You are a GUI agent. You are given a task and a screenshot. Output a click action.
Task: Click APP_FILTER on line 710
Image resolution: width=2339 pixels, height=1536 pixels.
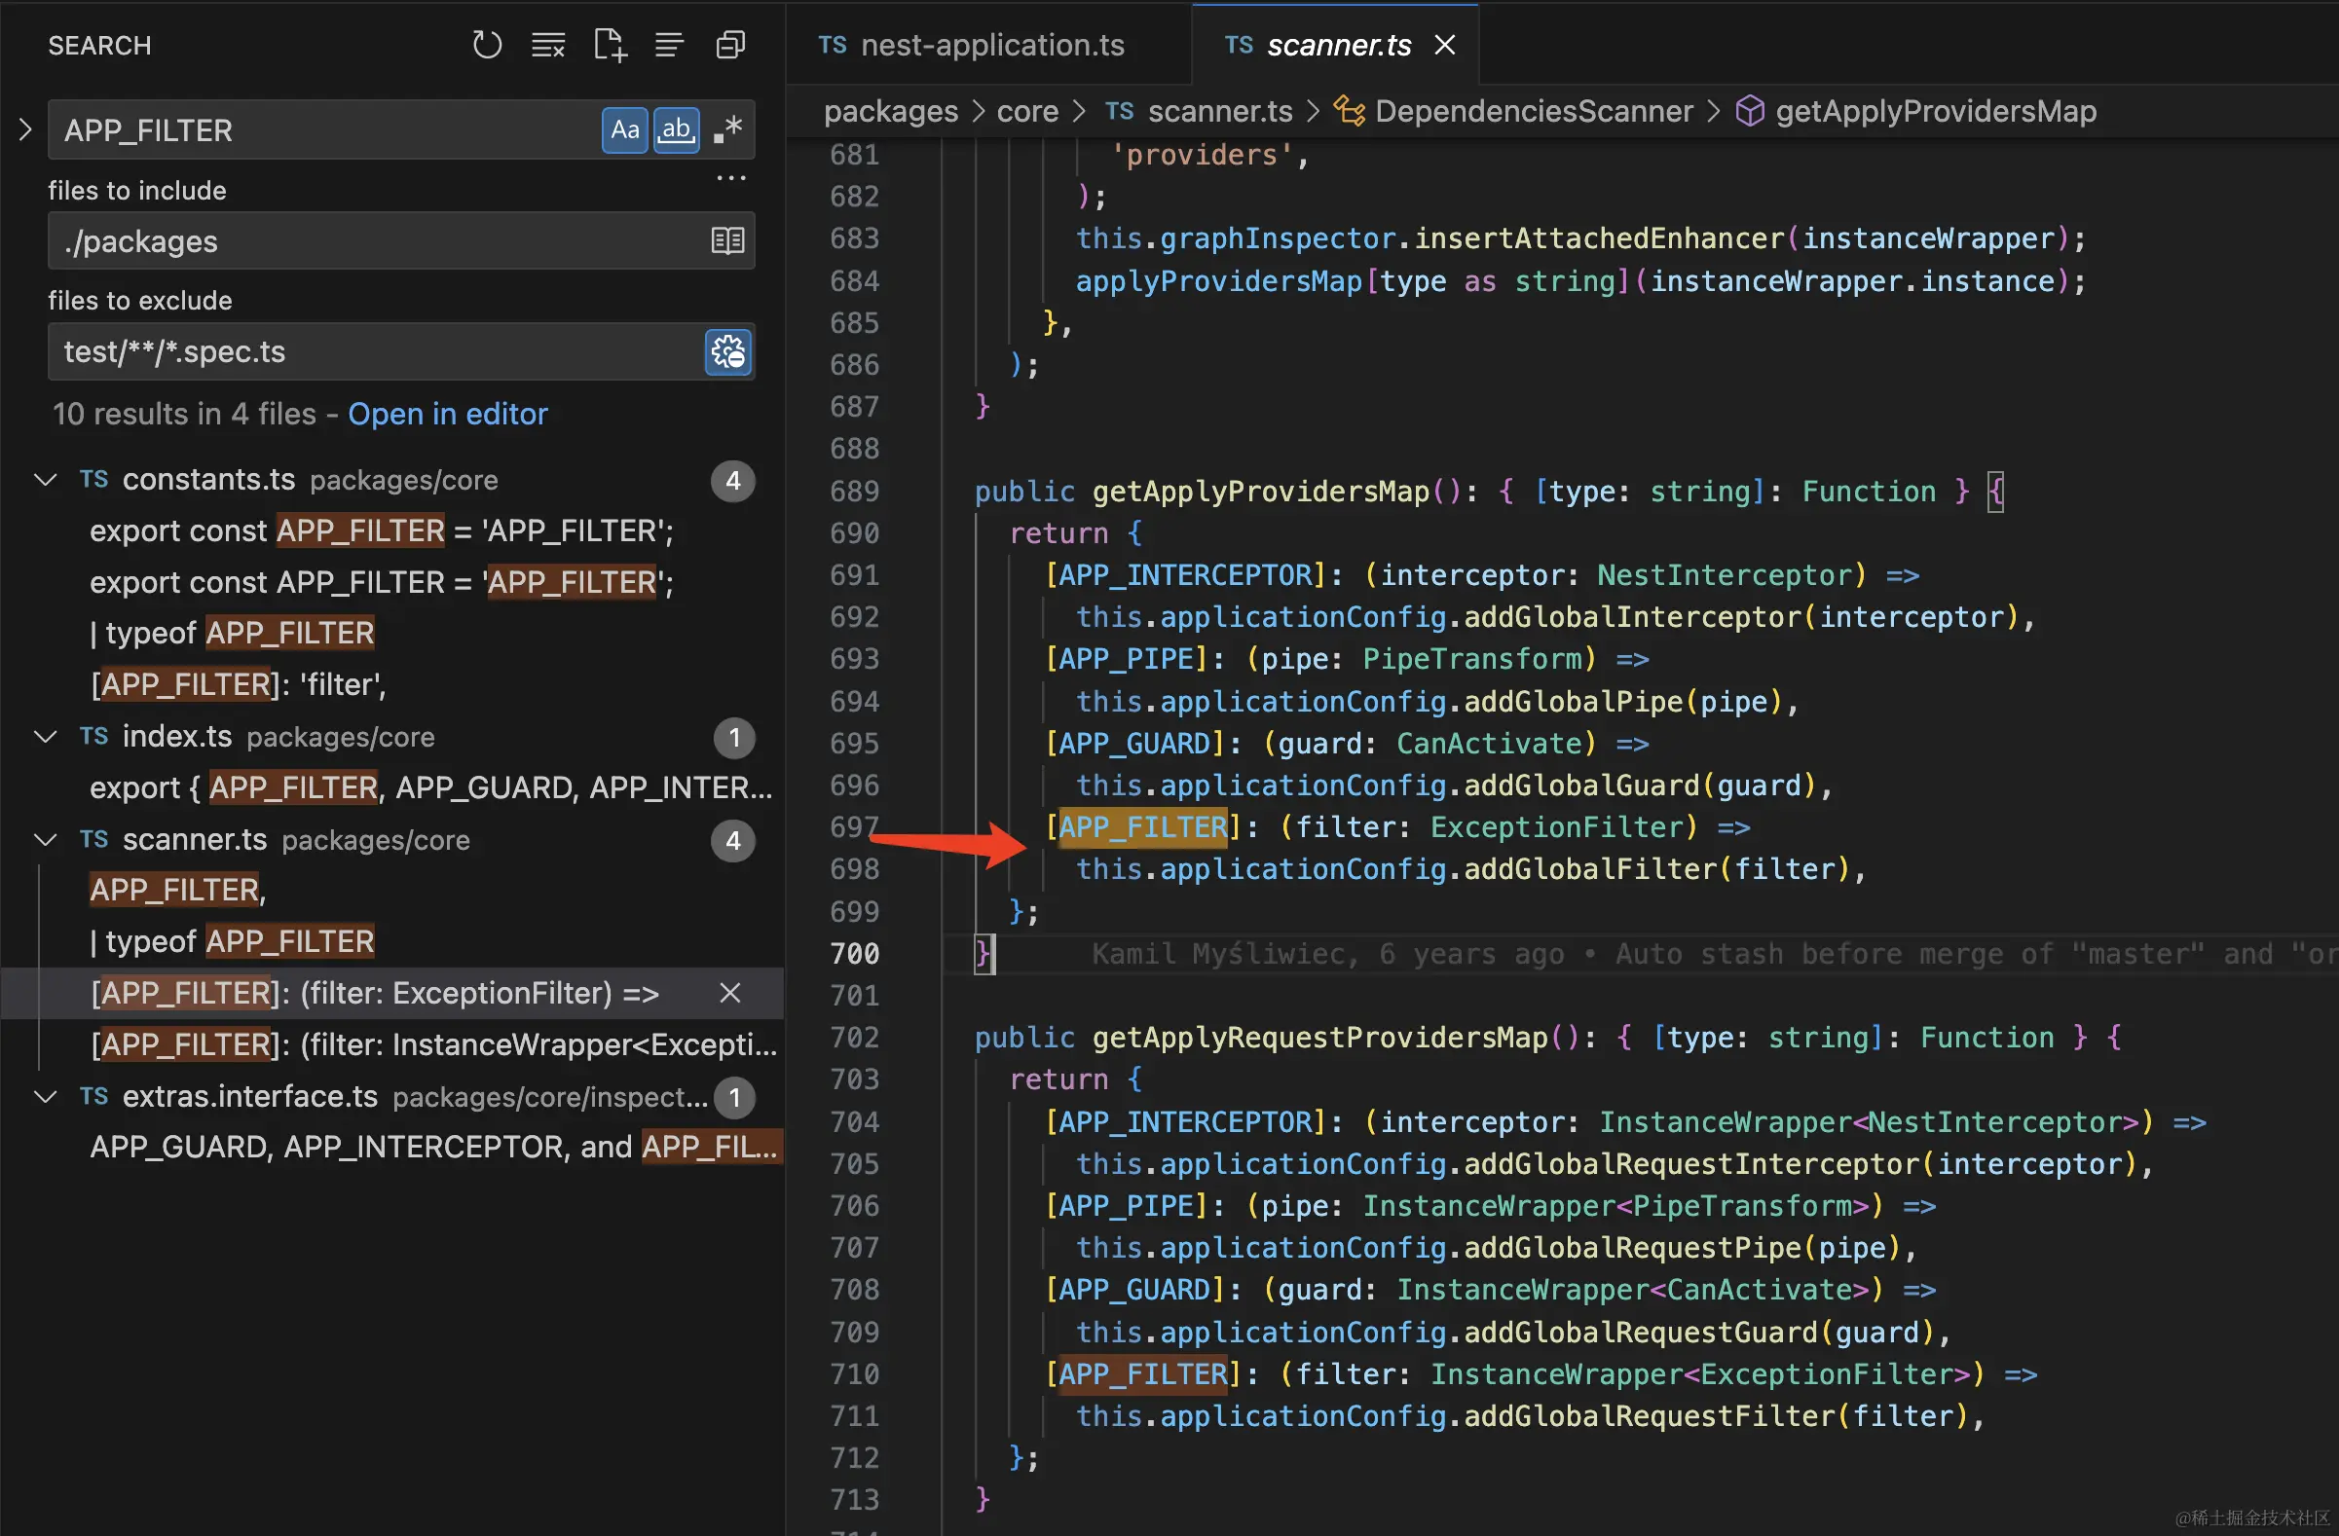[x=1143, y=1373]
